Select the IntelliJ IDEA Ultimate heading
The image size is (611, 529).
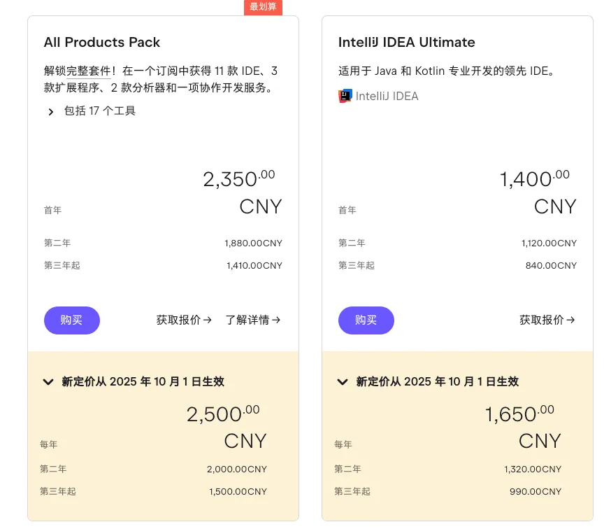point(406,43)
